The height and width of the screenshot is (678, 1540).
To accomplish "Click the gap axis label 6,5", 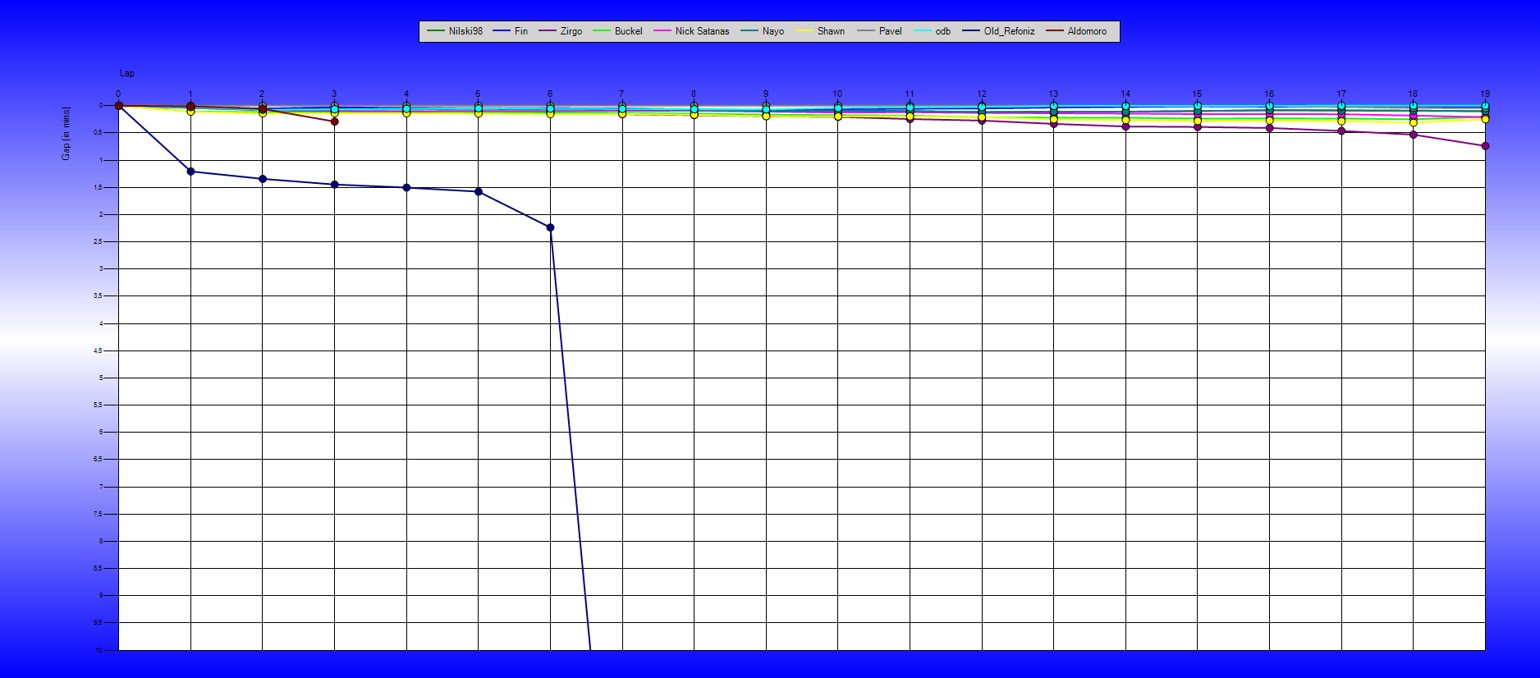I will point(98,459).
